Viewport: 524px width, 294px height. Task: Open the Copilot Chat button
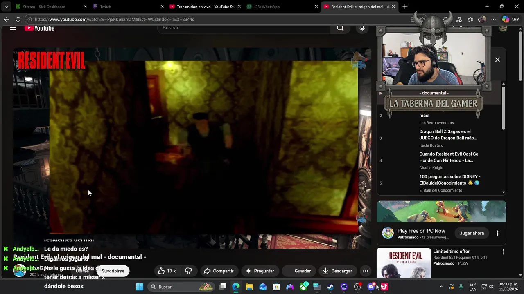pos(511,19)
